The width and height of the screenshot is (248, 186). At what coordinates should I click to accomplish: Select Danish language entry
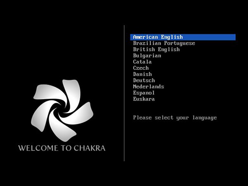142,74
